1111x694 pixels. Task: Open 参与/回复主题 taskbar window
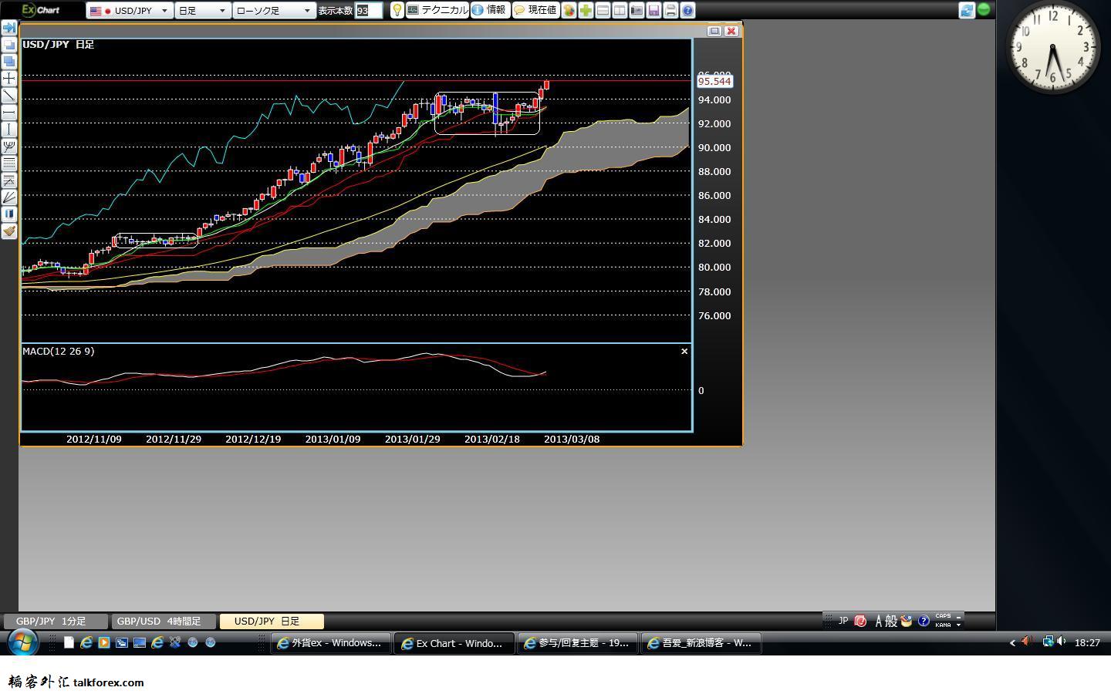click(x=577, y=643)
